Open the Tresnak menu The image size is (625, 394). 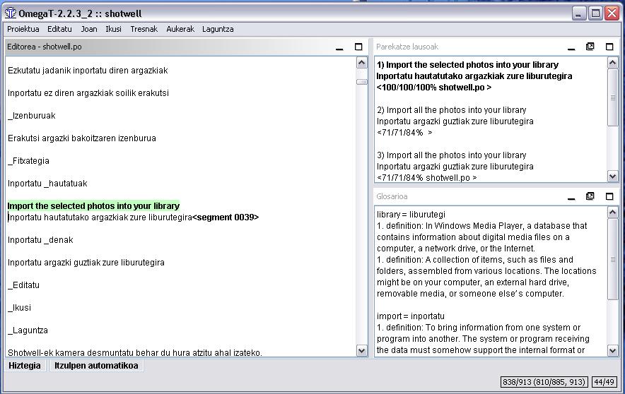144,29
